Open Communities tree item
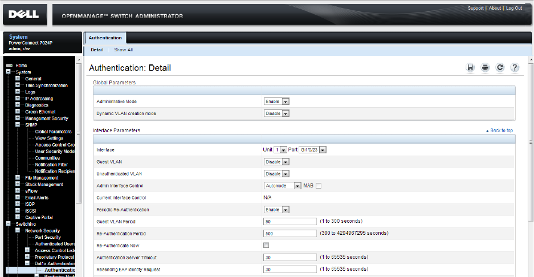This screenshot has width=534, height=277. [x=47, y=158]
